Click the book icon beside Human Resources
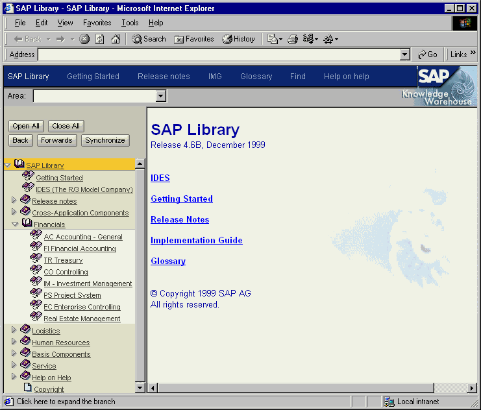The width and height of the screenshot is (481, 410). point(25,341)
